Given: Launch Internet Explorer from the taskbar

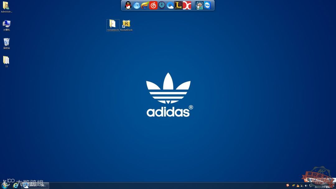Looking at the screenshot, I should (x=16, y=186).
